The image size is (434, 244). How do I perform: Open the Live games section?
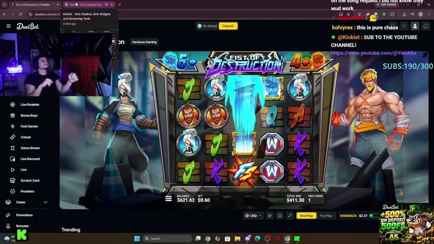pyautogui.click(x=23, y=170)
